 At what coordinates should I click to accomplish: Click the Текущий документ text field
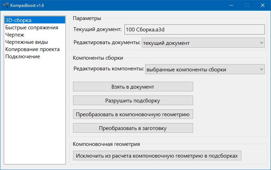[194, 30]
